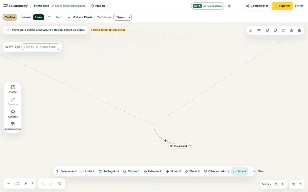Open the top bar three-dots menu

pyautogui.click(x=238, y=6)
